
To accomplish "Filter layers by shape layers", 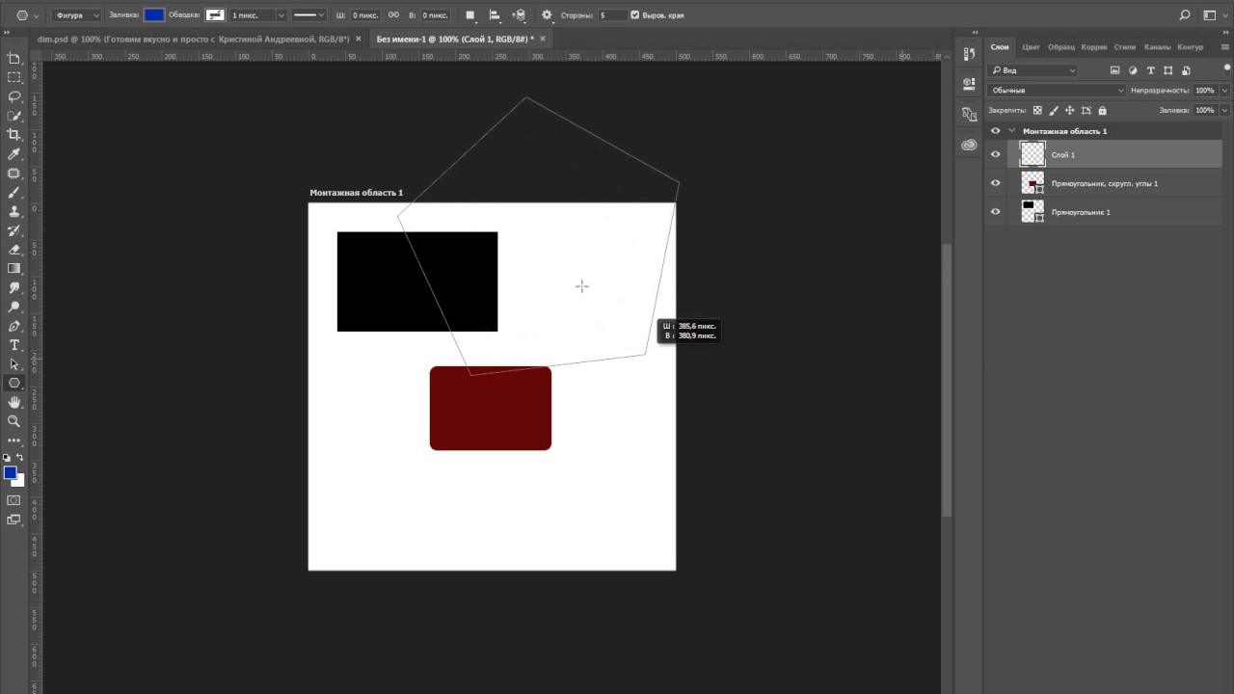I will 1168,70.
